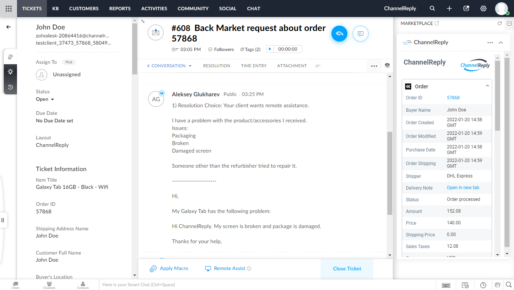
Task: Click the Unassigned assignee avatar
Action: point(42,75)
